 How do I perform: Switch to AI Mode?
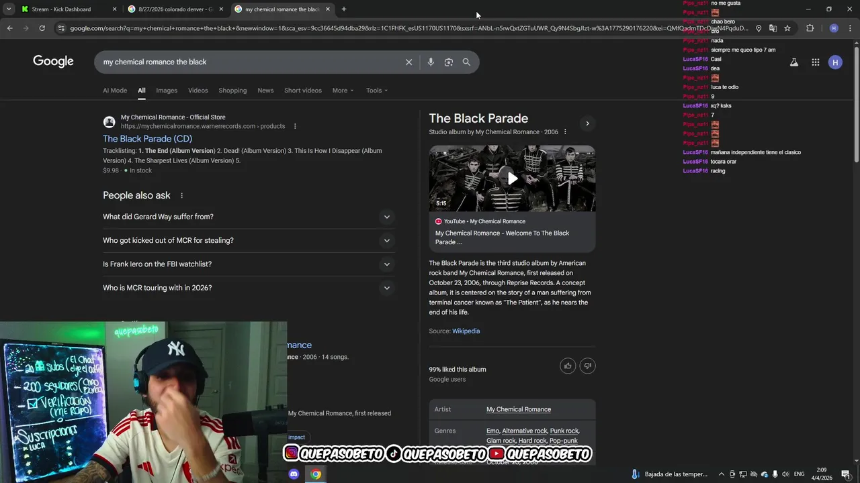click(115, 91)
